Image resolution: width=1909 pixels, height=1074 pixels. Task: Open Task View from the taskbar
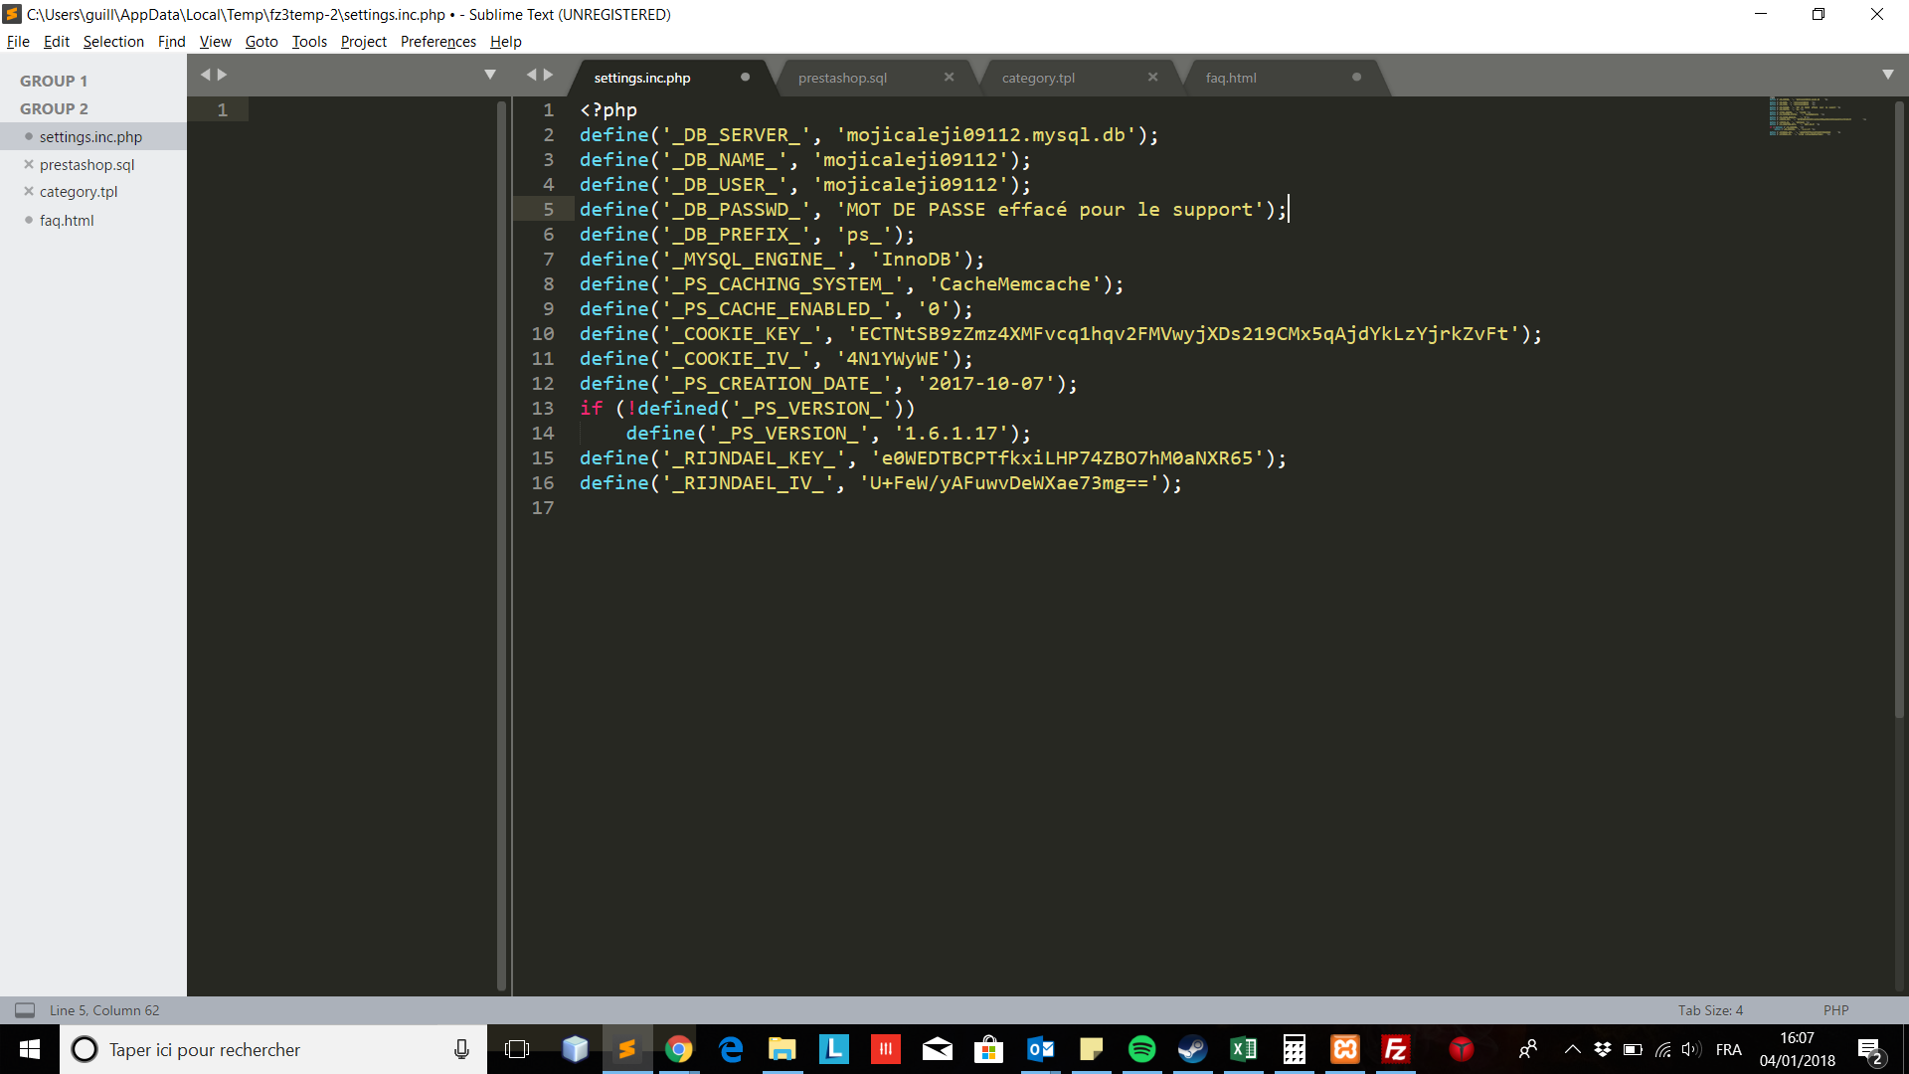(x=517, y=1049)
